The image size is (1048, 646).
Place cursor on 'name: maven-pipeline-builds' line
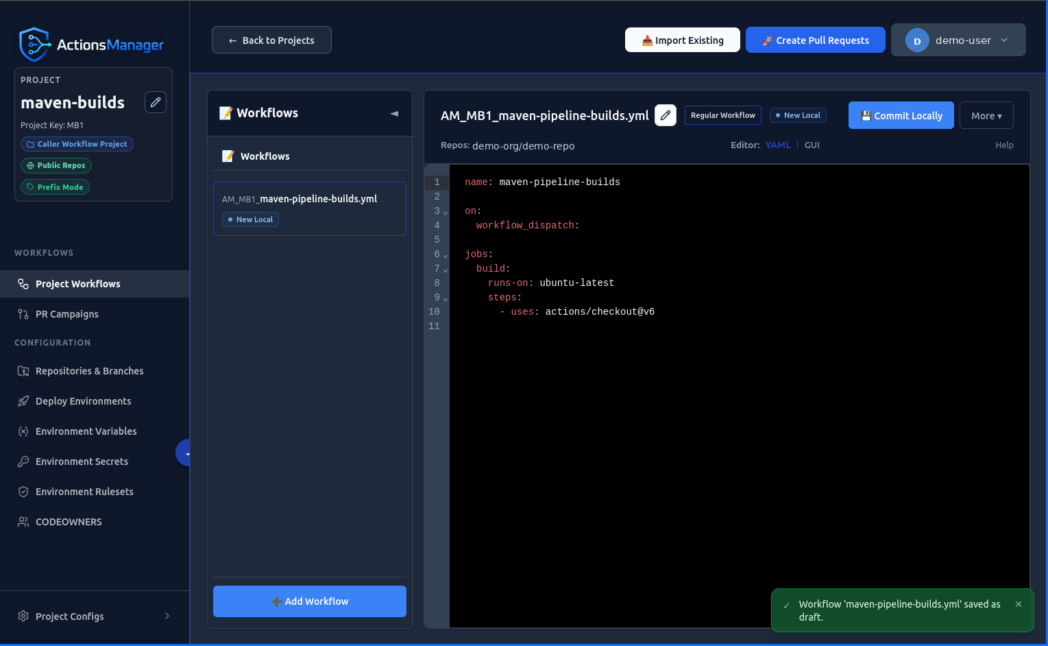click(x=542, y=182)
